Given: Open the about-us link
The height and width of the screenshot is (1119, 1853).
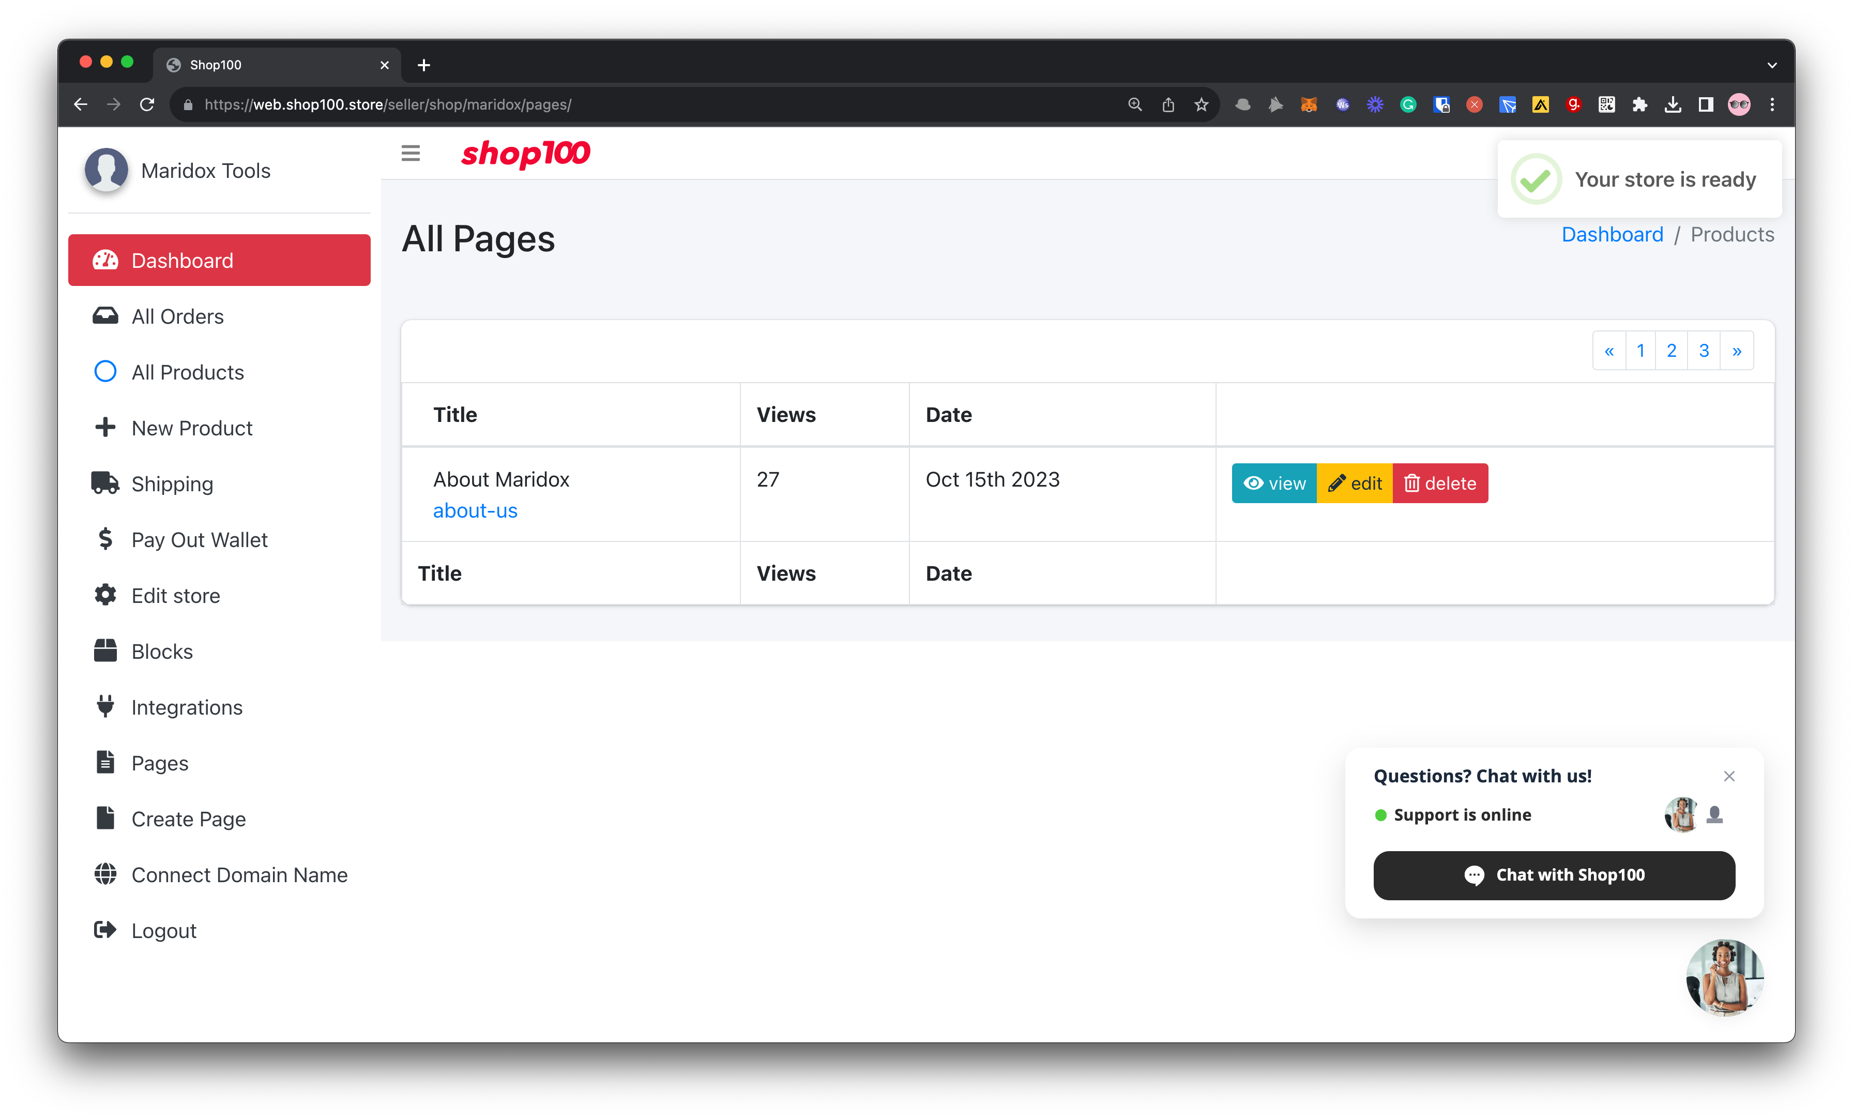Looking at the screenshot, I should point(475,510).
